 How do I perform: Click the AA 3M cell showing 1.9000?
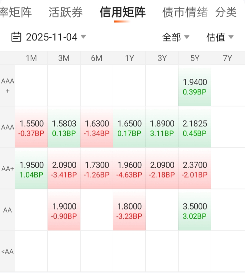click(x=64, y=211)
